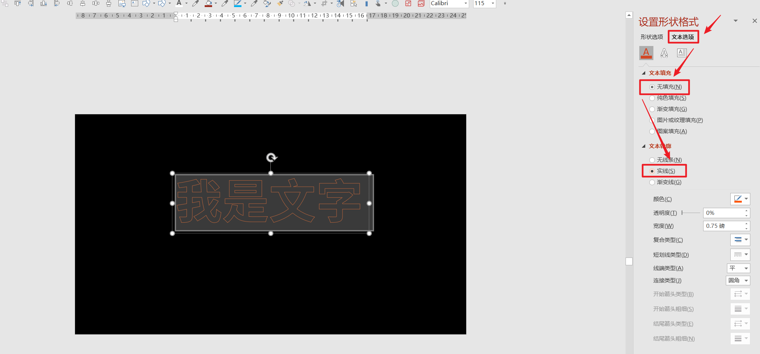Open 短划线类型 dash type dropdown
760x354 pixels.
[740, 255]
